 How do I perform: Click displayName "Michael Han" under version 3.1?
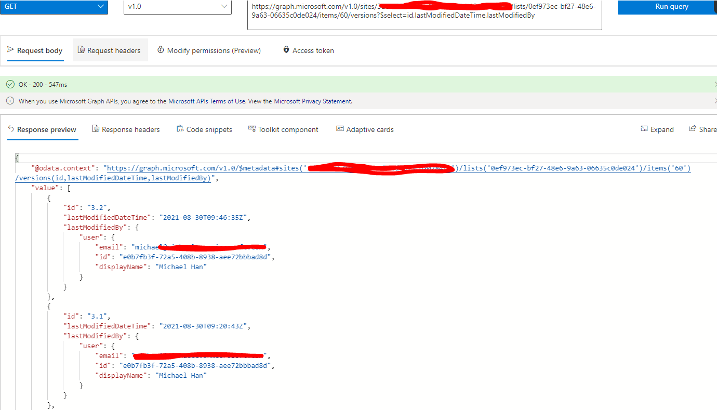pos(181,375)
